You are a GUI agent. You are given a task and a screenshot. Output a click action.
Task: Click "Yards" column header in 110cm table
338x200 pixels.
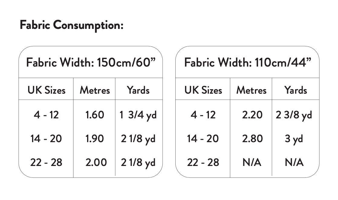[x=295, y=90]
